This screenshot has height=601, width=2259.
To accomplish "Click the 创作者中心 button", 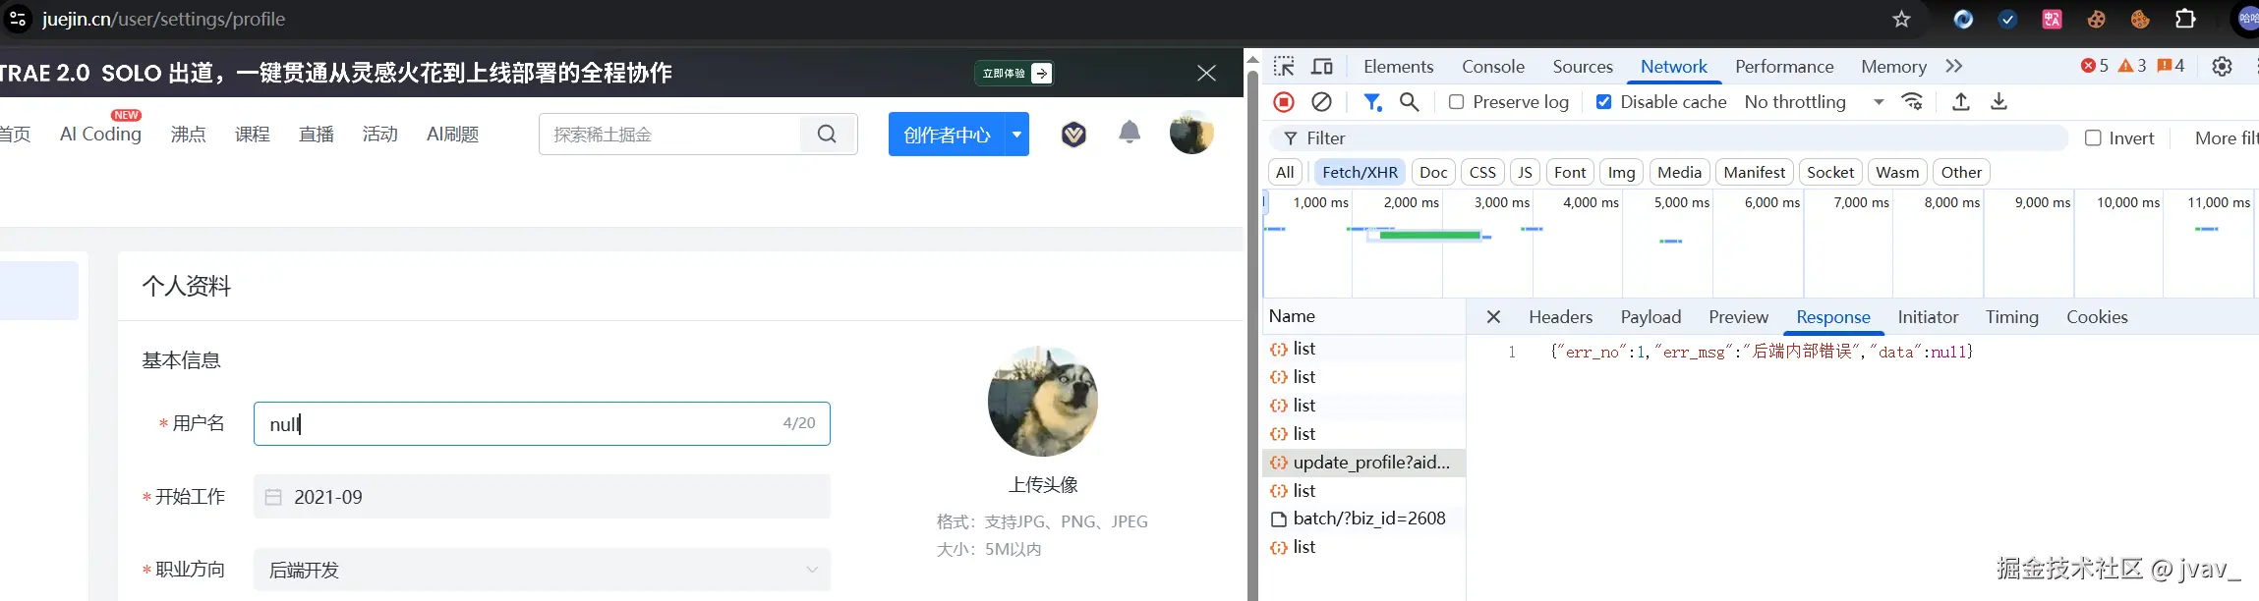I will 947,135.
